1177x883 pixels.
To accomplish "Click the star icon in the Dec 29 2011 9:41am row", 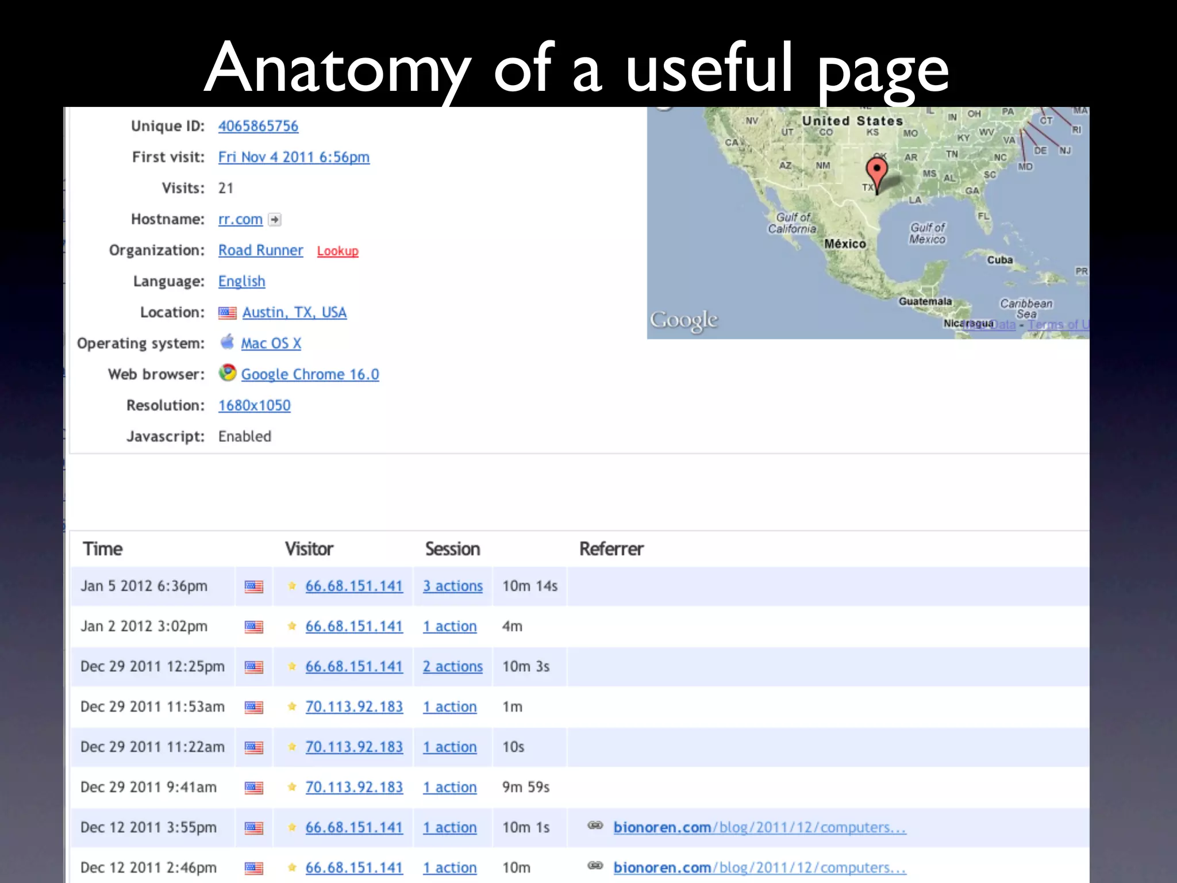I will [x=292, y=787].
